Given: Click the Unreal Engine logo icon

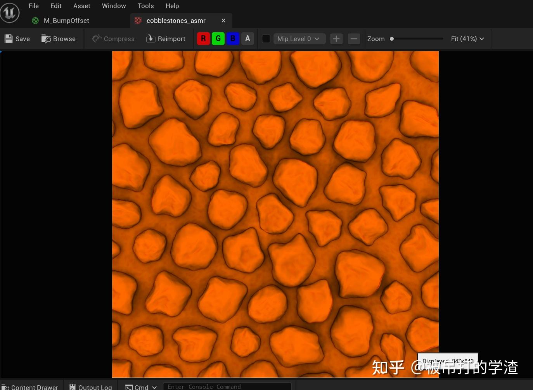Looking at the screenshot, I should 9,12.
